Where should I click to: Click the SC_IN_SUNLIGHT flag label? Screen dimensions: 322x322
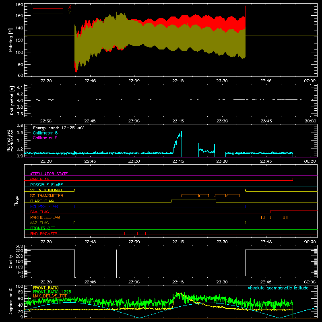click(x=46, y=190)
